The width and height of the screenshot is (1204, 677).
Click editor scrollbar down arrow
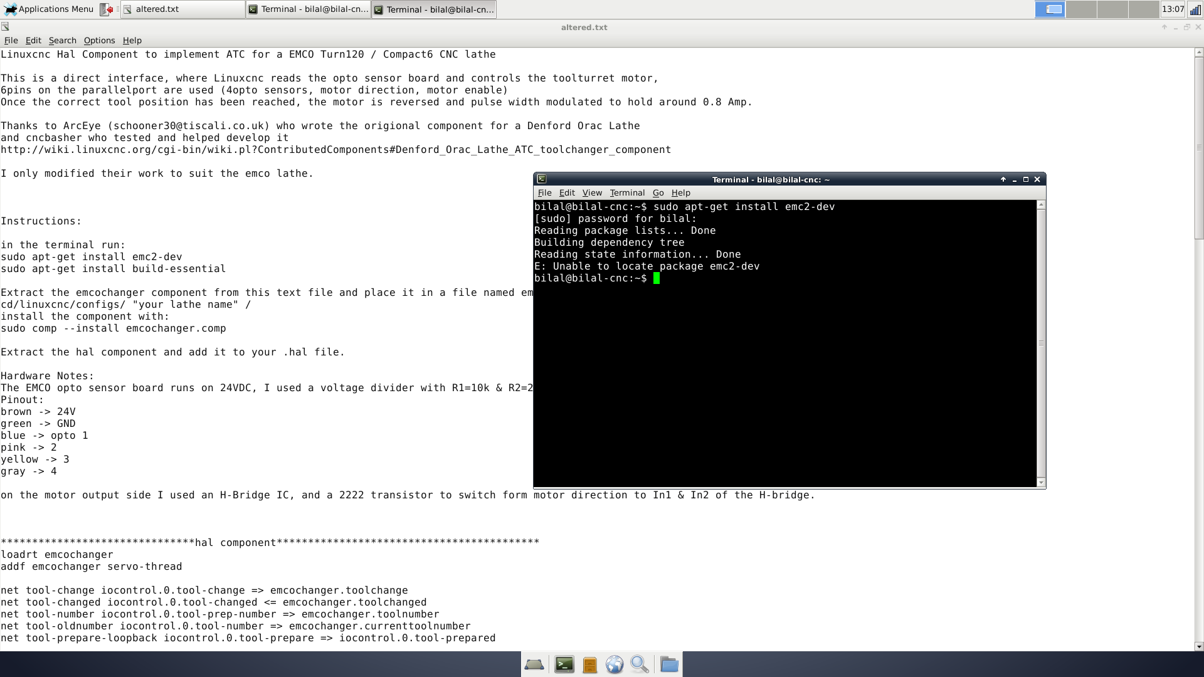[1199, 646]
